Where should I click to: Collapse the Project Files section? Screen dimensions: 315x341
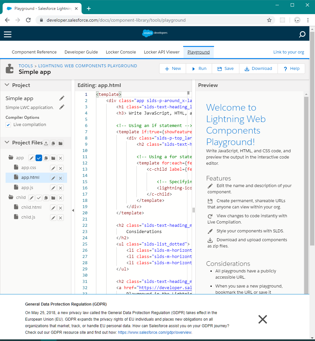(x=7, y=142)
